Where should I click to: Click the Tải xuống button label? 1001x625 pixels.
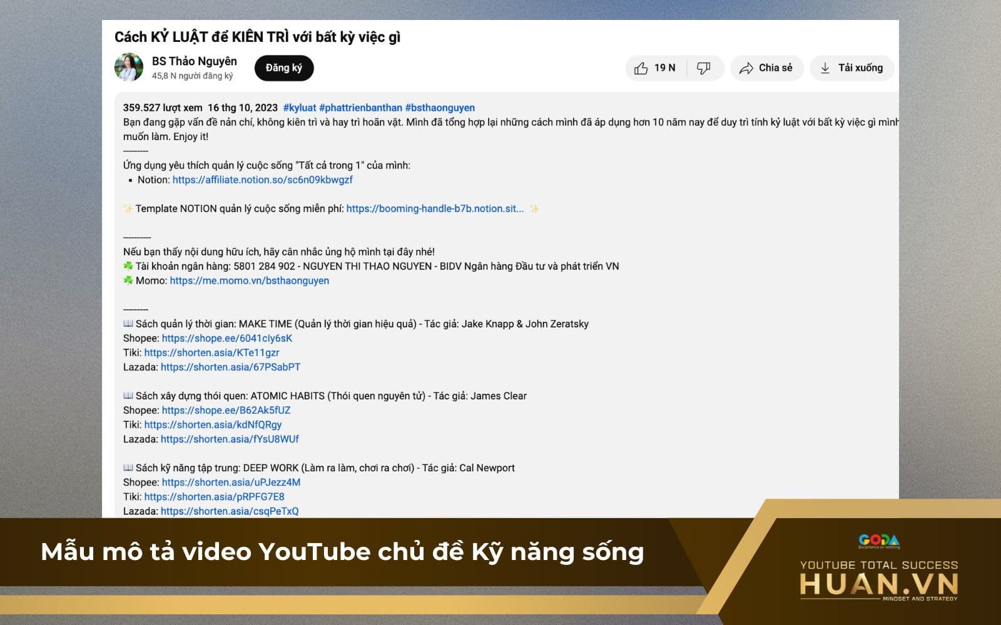pyautogui.click(x=860, y=68)
